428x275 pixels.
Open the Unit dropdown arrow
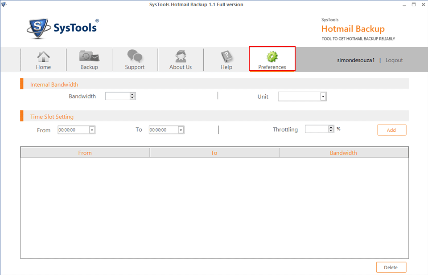323,97
